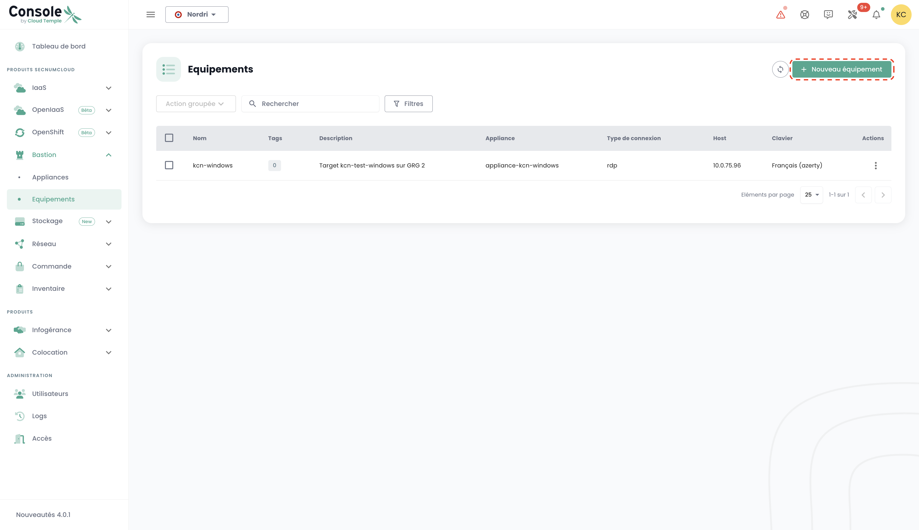Click the Nouveau équipement button

tap(841, 69)
